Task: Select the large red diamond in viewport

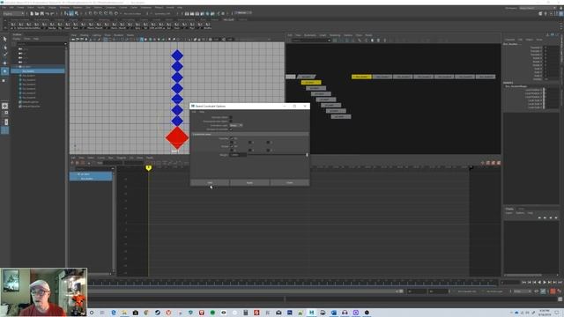Action: point(177,137)
